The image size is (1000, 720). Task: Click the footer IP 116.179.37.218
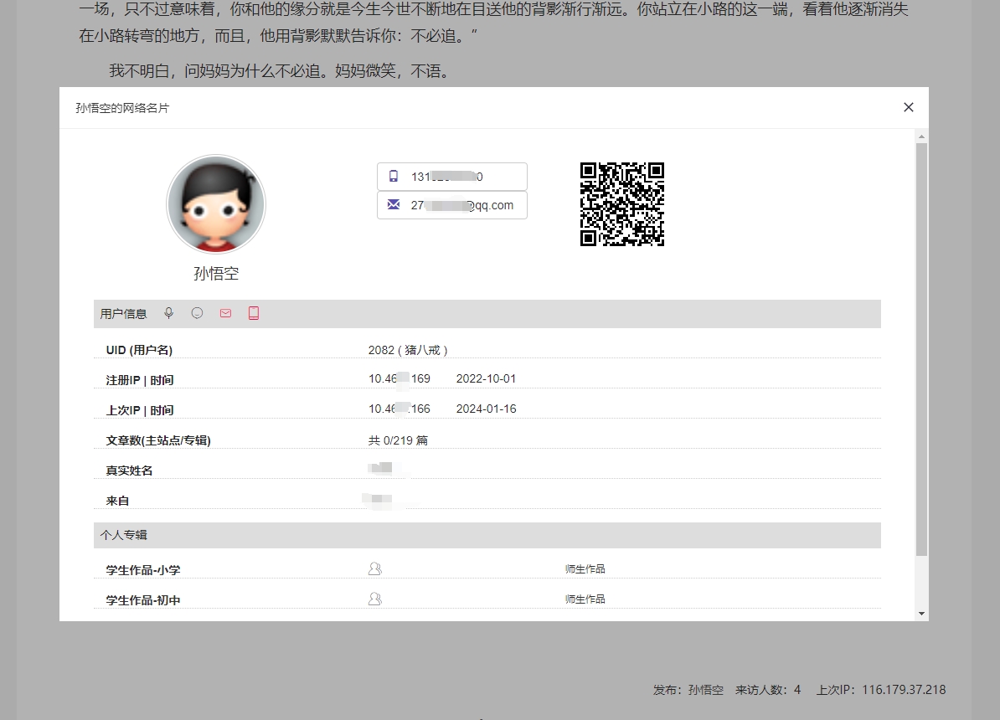904,689
